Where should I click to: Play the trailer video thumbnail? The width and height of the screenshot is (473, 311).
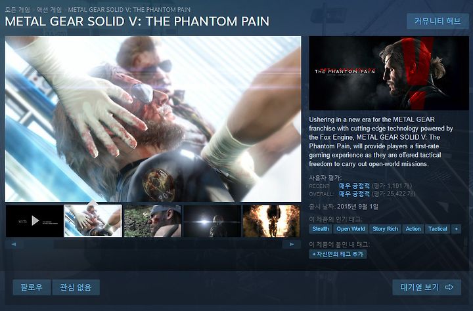pyautogui.click(x=35, y=221)
